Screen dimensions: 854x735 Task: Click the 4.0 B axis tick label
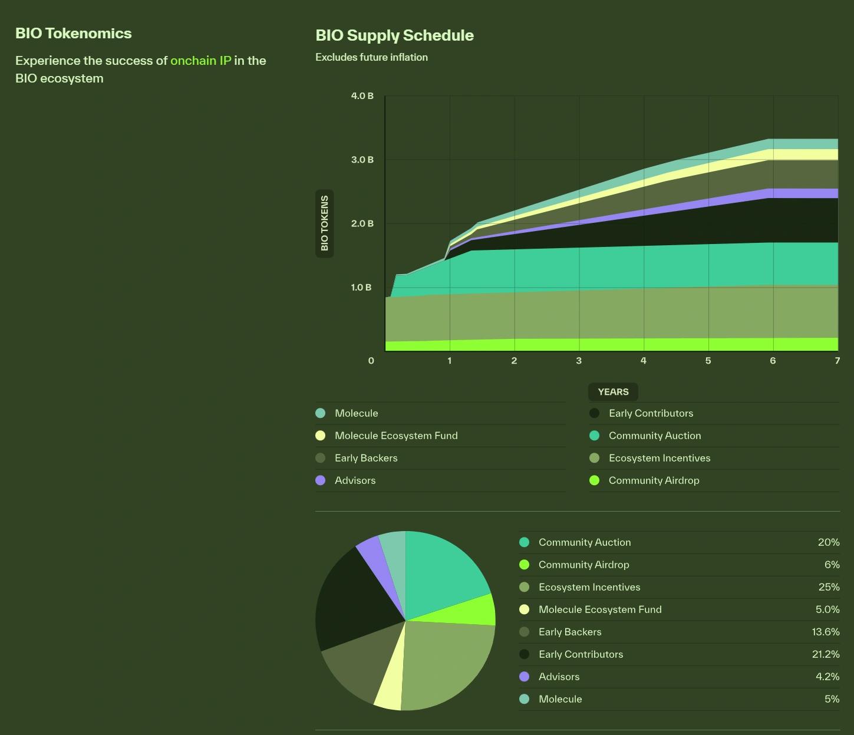coord(362,95)
